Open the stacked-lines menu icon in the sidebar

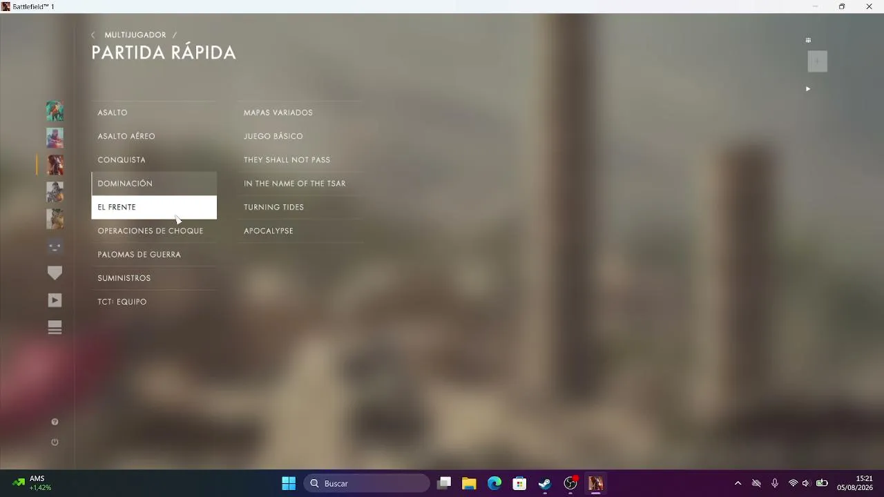pyautogui.click(x=55, y=327)
